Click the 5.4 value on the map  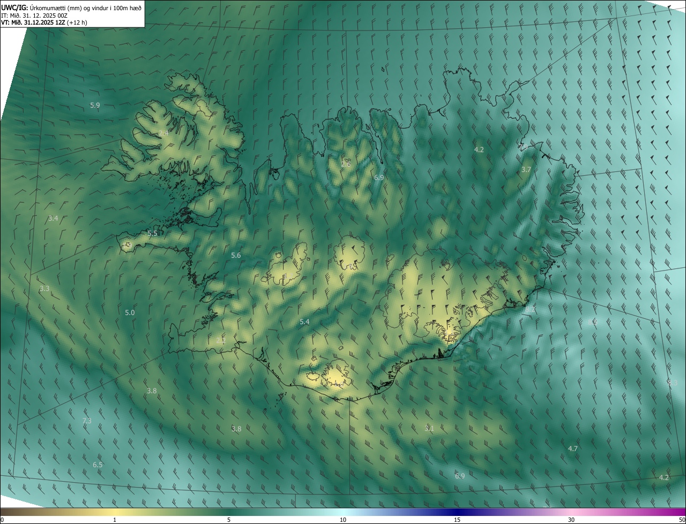click(304, 321)
